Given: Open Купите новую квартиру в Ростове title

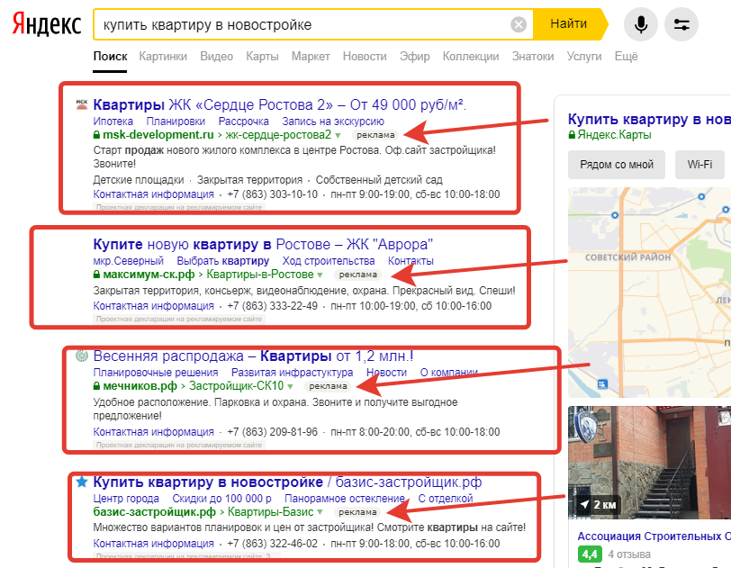Looking at the screenshot, I should [x=263, y=244].
